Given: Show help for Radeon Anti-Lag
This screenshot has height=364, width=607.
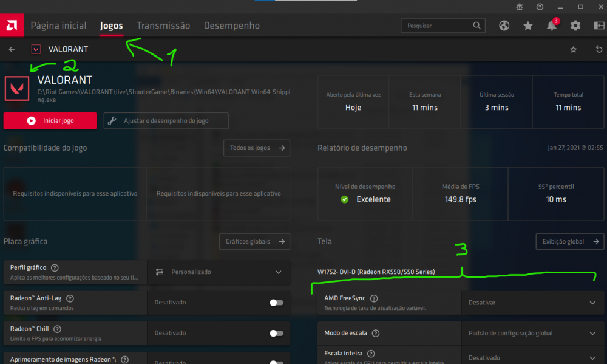Looking at the screenshot, I should 70,298.
